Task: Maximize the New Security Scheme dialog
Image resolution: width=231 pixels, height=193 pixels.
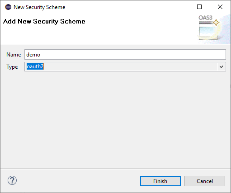Action: click(199, 7)
